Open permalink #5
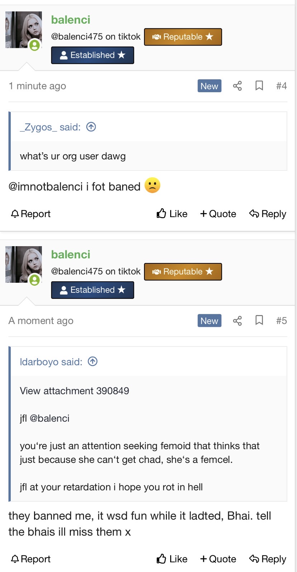Screen dimensions: 297x572 pos(281,320)
